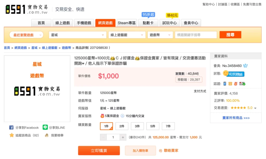
Task: Open the 賣家所有商品 link
Action: [236, 118]
